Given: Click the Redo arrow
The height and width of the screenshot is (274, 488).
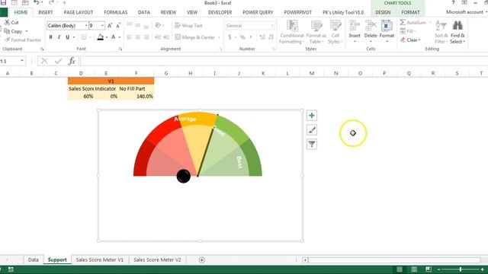Looking at the screenshot, I should pyautogui.click(x=51, y=3).
